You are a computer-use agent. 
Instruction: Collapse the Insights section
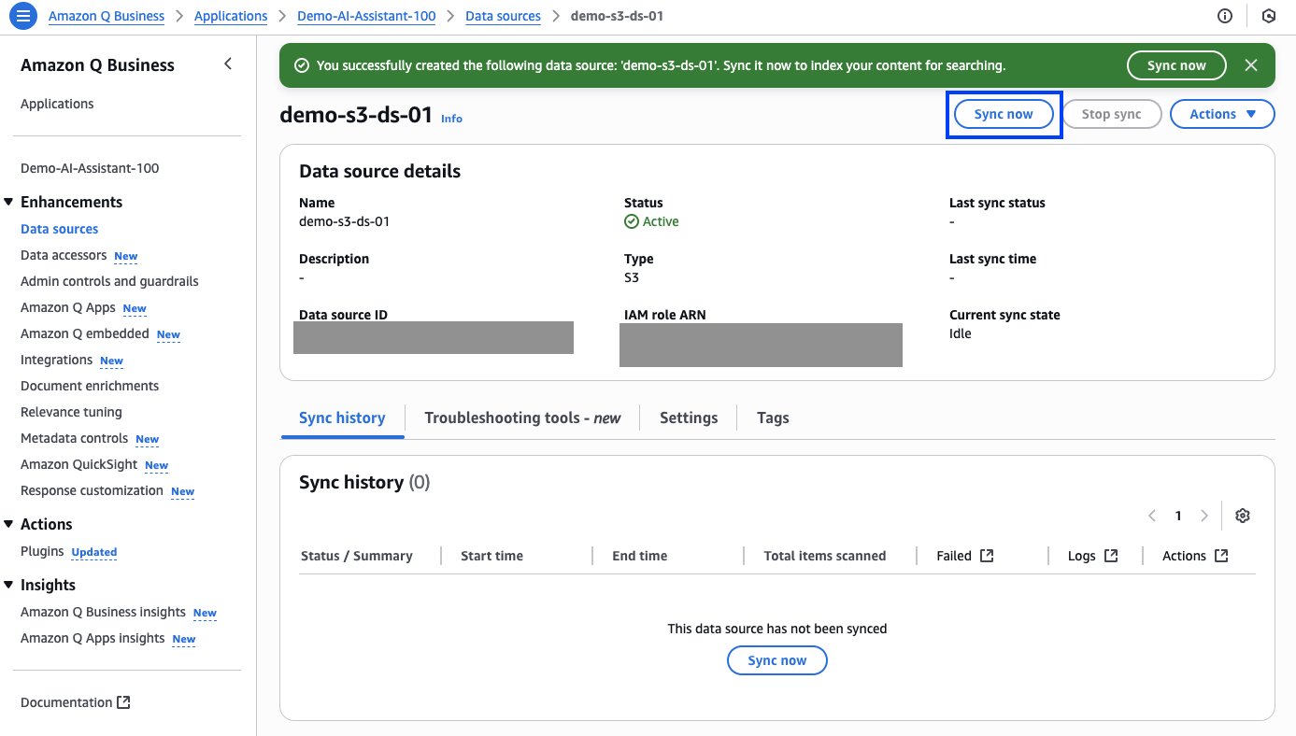pyautogui.click(x=9, y=585)
